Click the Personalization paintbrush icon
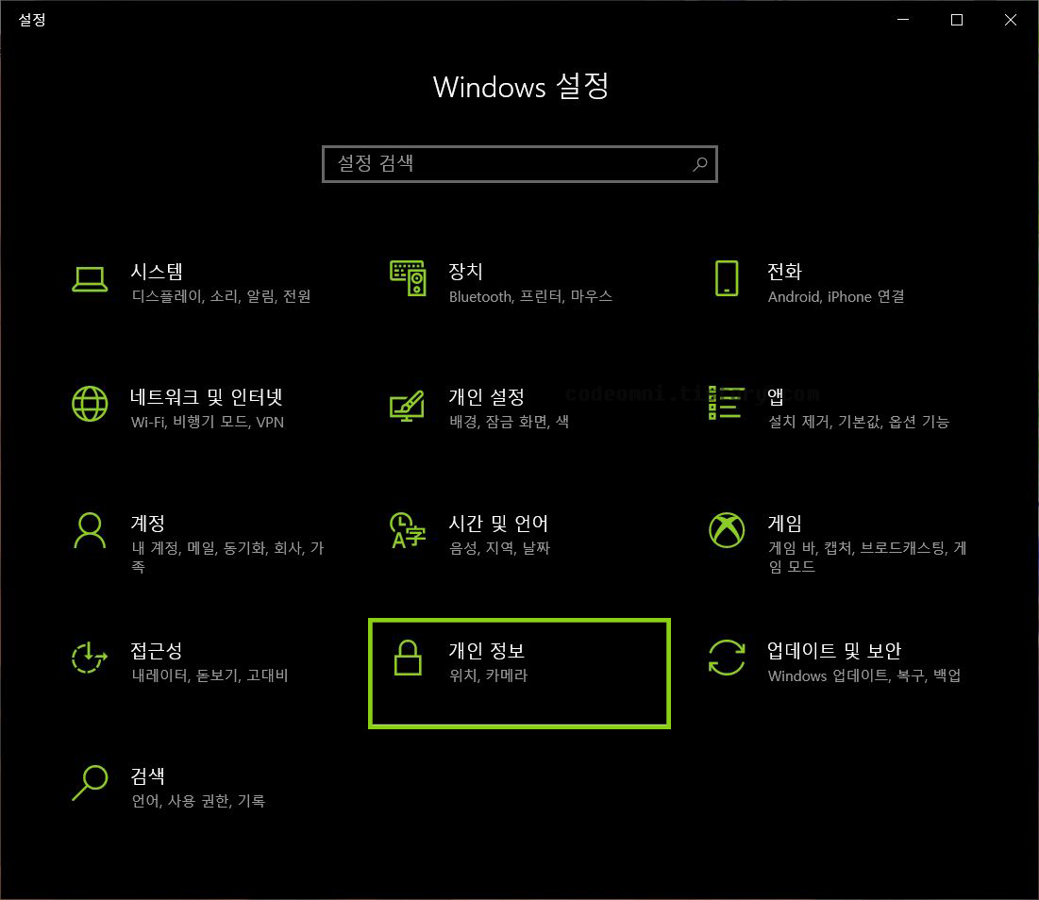This screenshot has width=1039, height=900. pyautogui.click(x=408, y=406)
